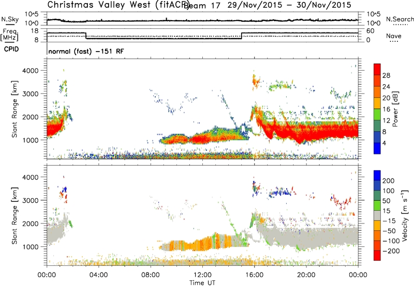Click the blue velocity patch near 18:00 at 3300 km
Screen dimensions: 414x286
(280, 192)
